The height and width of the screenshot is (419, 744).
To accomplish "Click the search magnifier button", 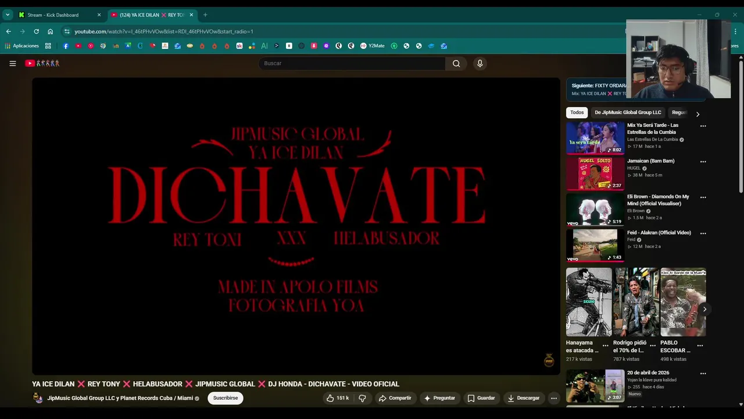I will click(x=456, y=63).
